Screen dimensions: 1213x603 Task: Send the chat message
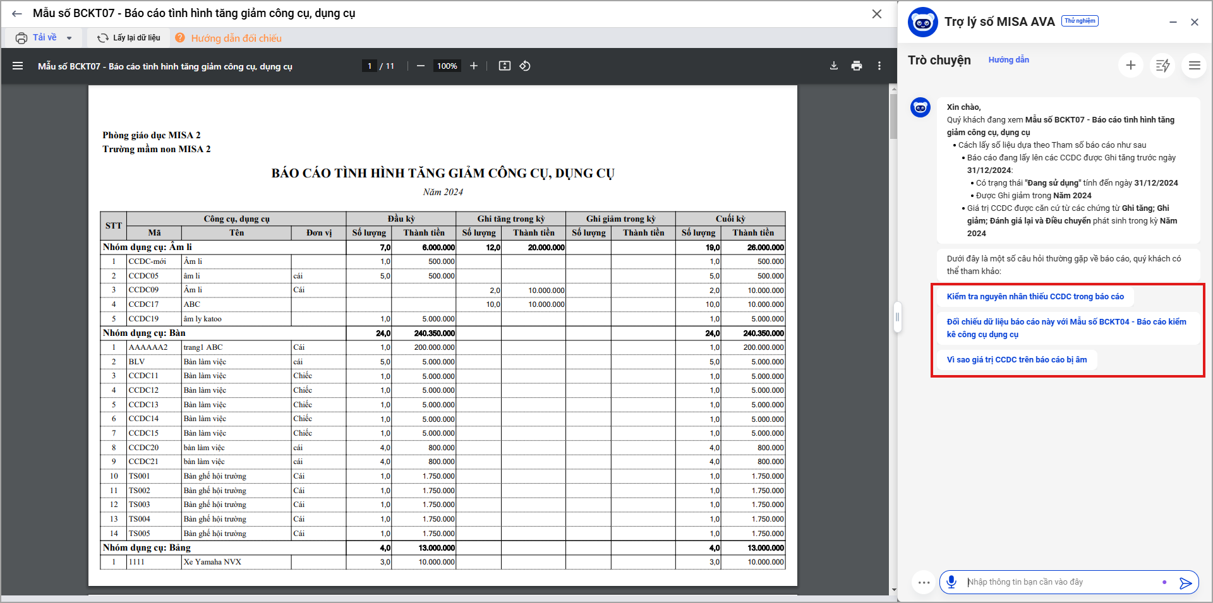[1186, 583]
